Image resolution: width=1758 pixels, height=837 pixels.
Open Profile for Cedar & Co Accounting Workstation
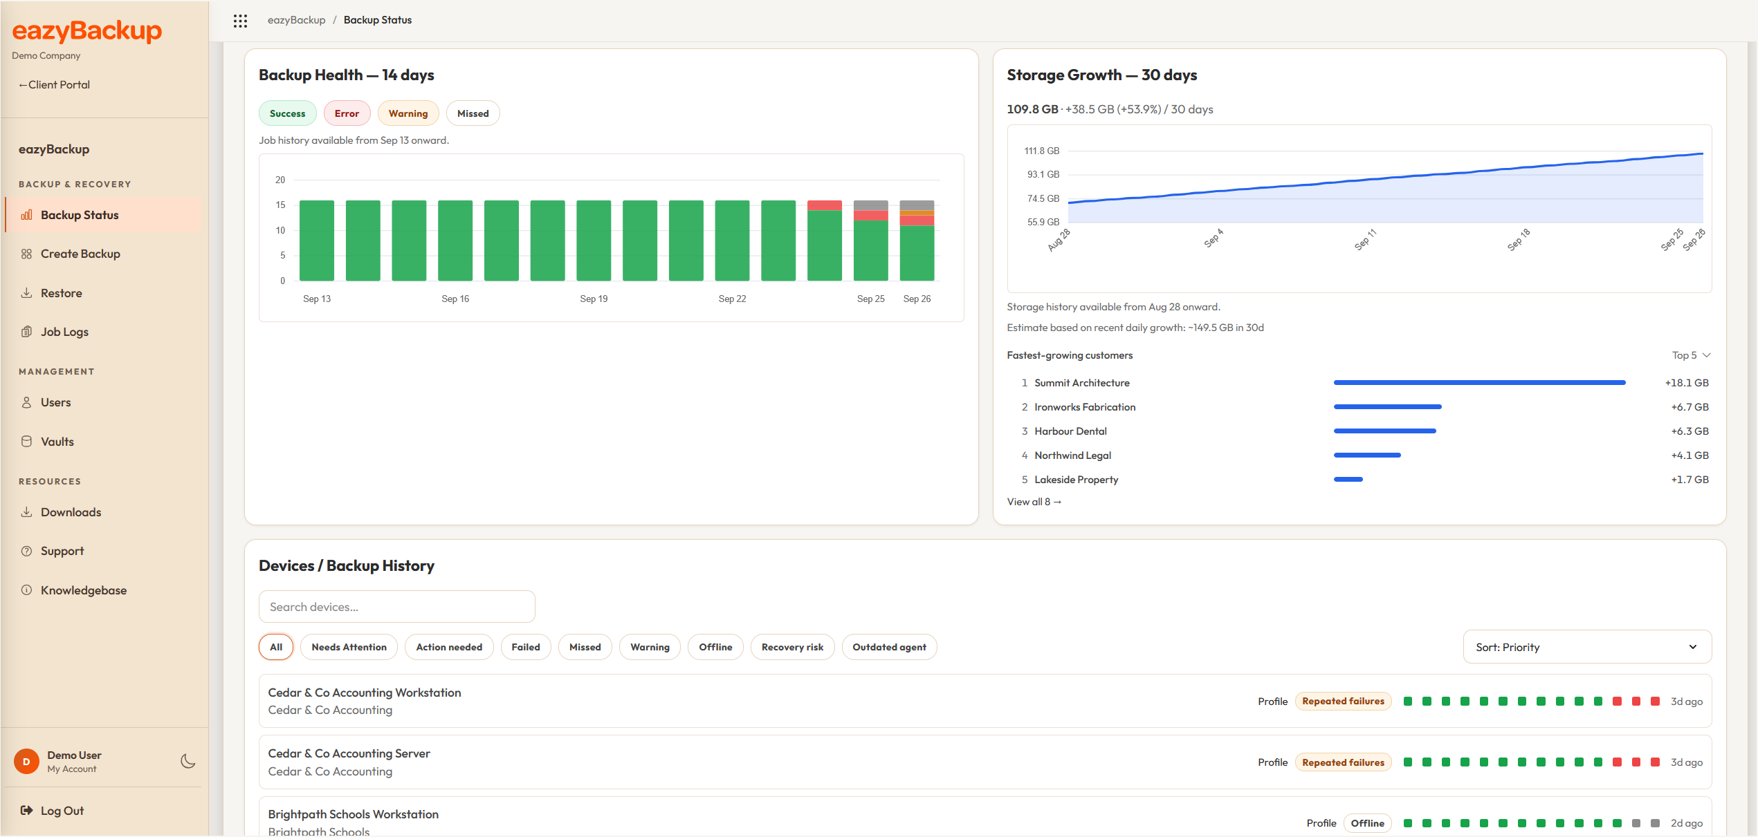[x=1272, y=702]
